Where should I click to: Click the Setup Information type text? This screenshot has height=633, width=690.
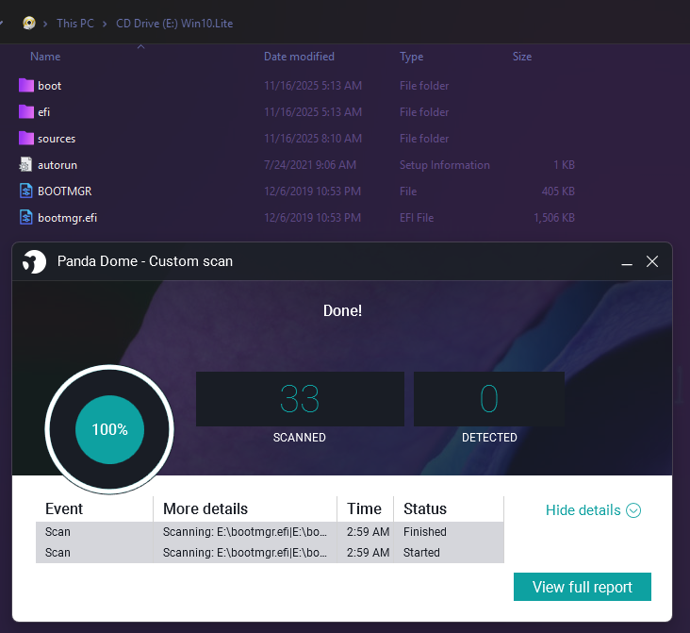[x=445, y=165]
